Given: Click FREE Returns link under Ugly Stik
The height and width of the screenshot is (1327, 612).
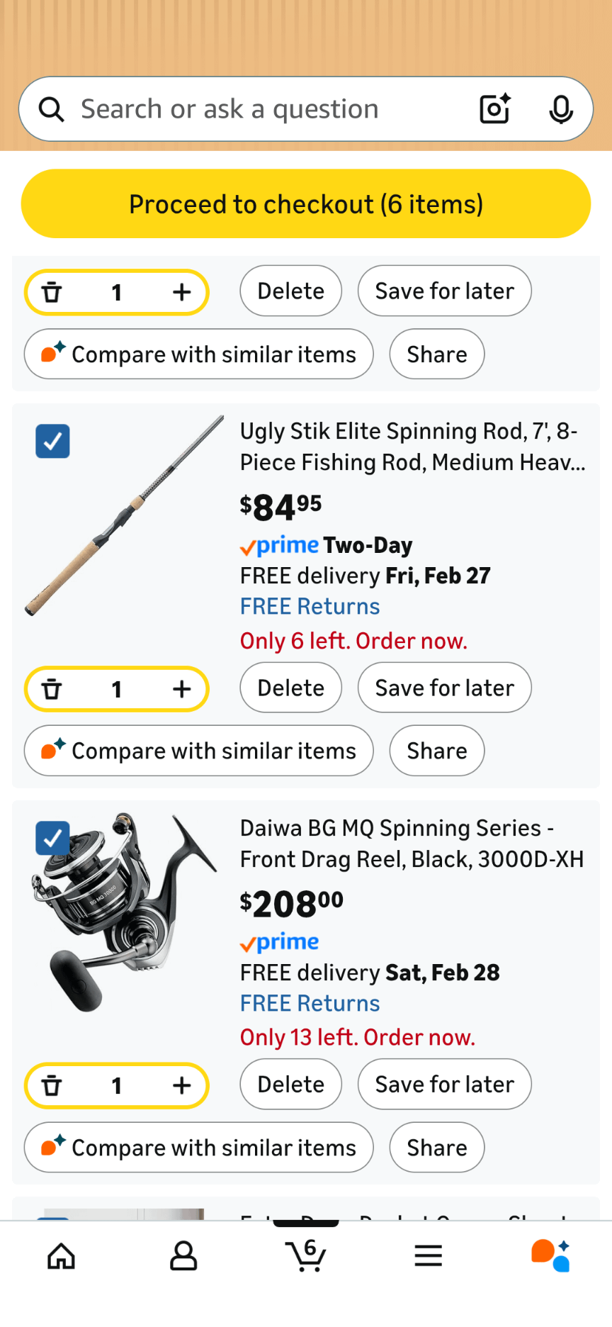Looking at the screenshot, I should click(x=310, y=607).
